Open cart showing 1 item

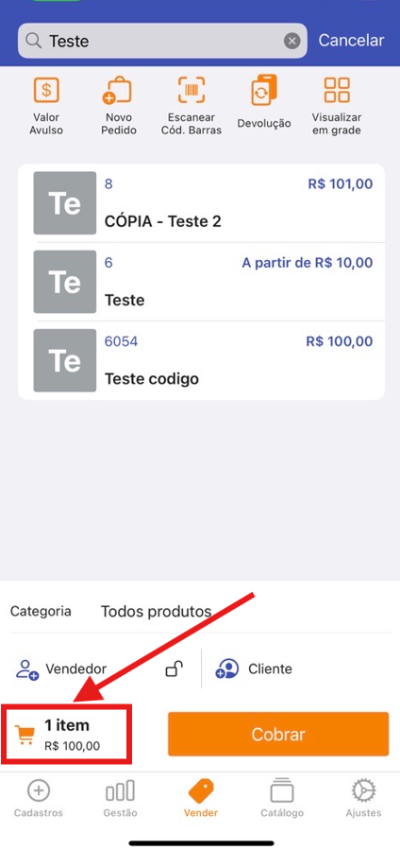coord(65,734)
